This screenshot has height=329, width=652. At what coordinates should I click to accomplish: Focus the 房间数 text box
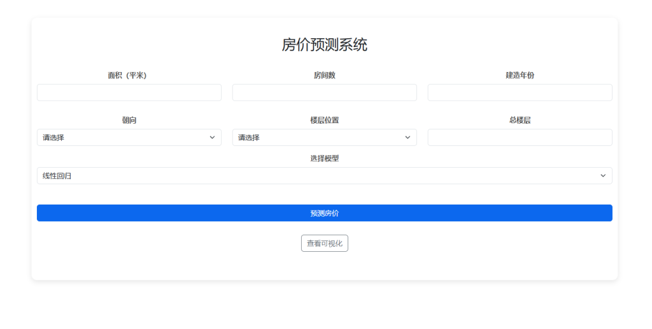(324, 92)
